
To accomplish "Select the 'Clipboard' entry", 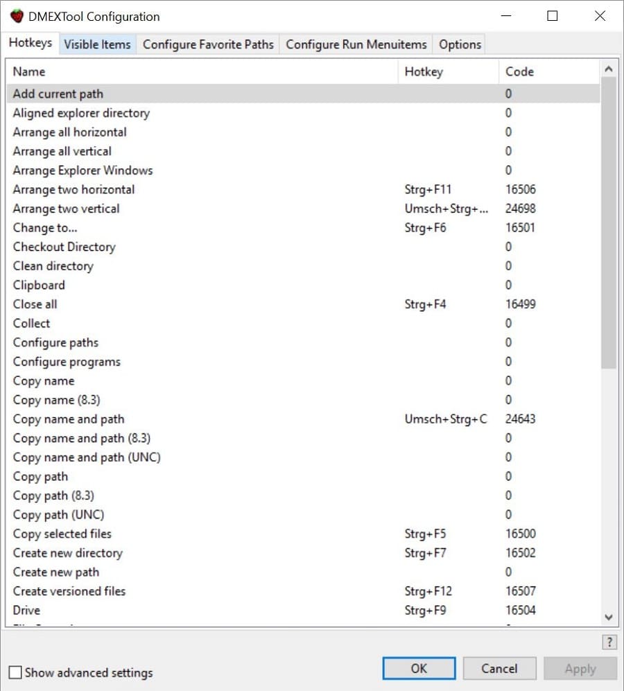I will (x=304, y=285).
